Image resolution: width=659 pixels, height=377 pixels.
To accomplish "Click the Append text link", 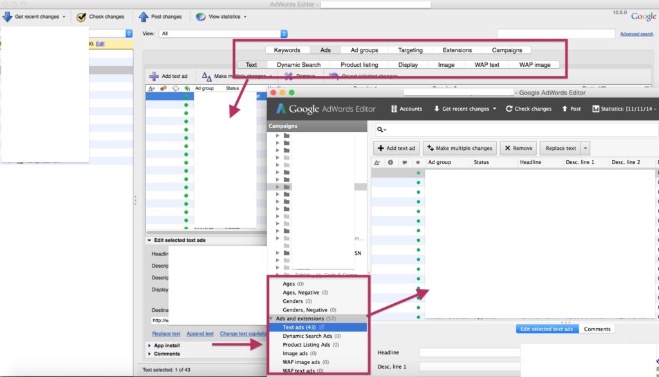I will point(200,334).
